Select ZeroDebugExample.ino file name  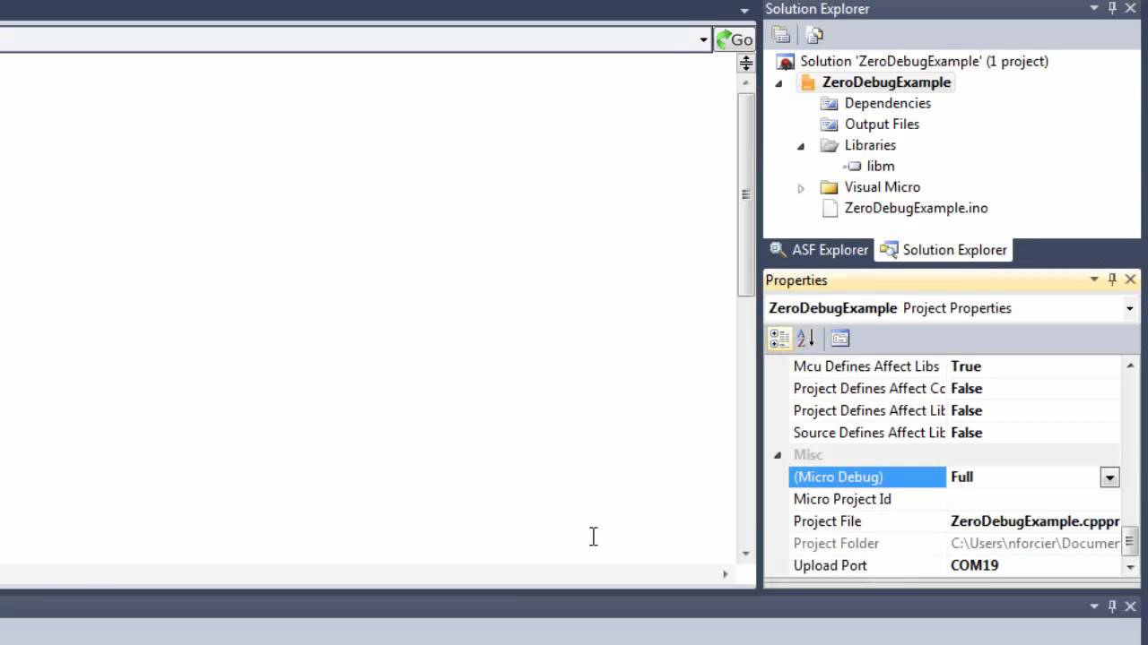[916, 208]
